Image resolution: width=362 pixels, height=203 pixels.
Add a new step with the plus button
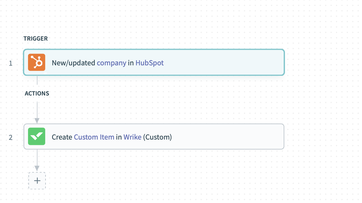[37, 180]
